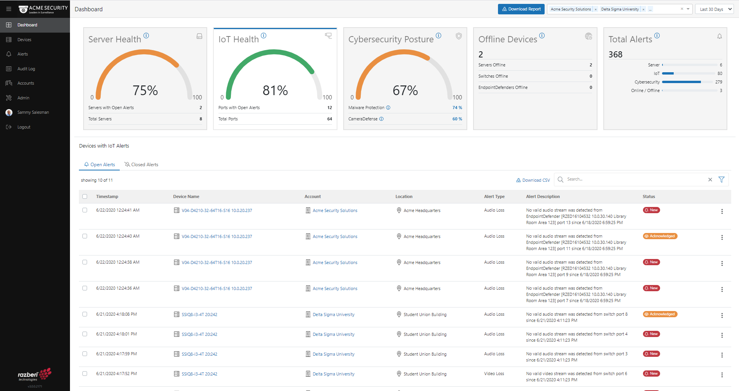Select the Alerts bell icon in sidebar
Image resolution: width=739 pixels, height=391 pixels.
[23, 54]
